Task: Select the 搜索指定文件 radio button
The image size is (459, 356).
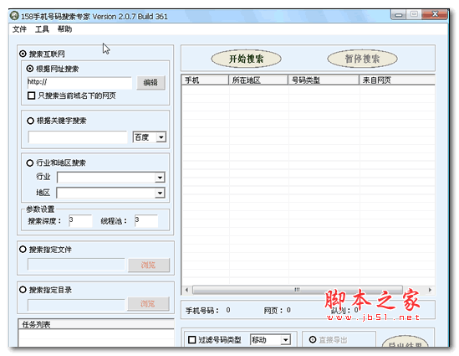Action: [23, 250]
